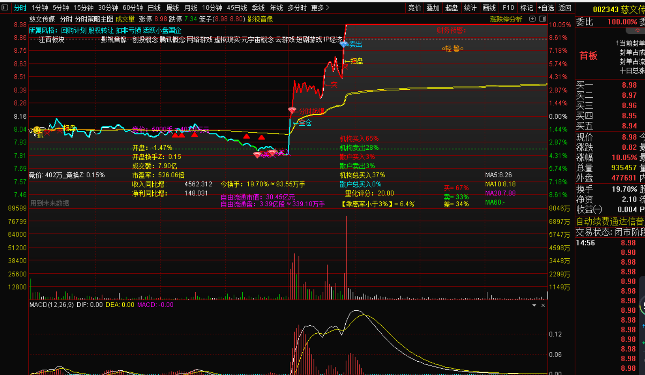Toggle the side panel icon beside 涨跌停分析
The image size is (645, 375).
pos(543,19)
